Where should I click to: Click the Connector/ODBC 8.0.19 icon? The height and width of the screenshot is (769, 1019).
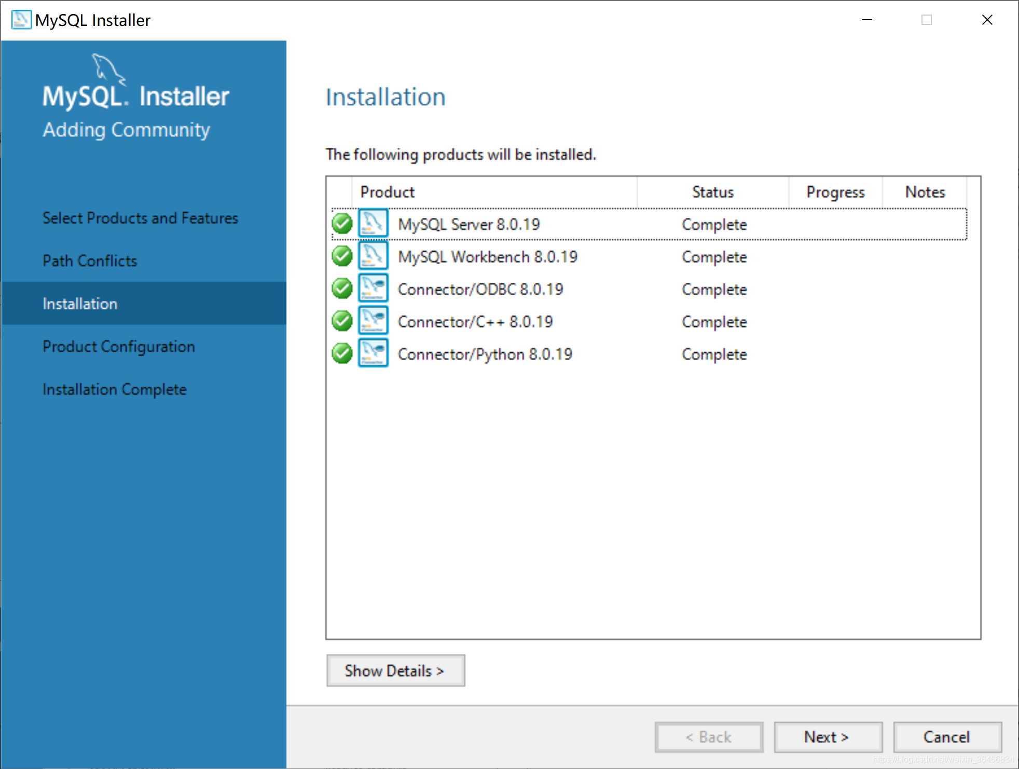(373, 289)
